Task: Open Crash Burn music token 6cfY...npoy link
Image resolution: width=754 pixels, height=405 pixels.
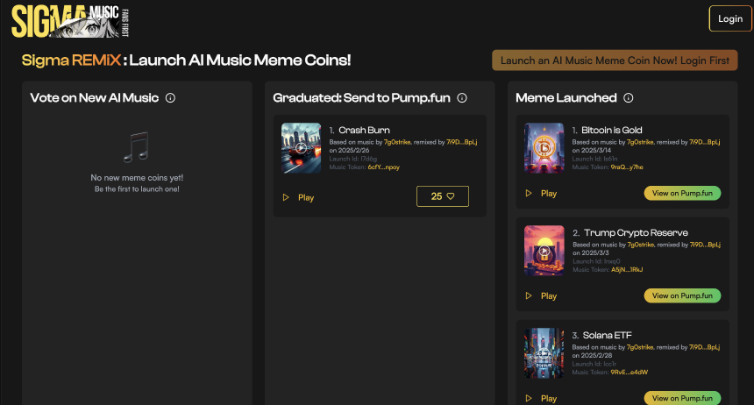Action: (x=384, y=167)
